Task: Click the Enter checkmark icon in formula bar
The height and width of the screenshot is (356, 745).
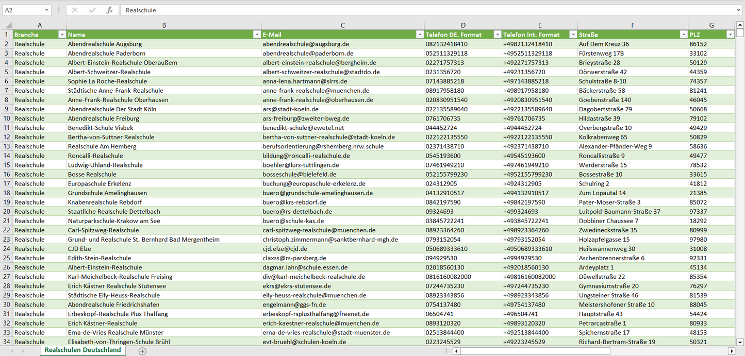Action: 92,10
